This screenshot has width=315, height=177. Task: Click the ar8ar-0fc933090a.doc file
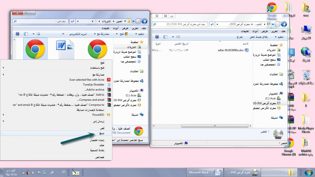[x=231, y=50]
